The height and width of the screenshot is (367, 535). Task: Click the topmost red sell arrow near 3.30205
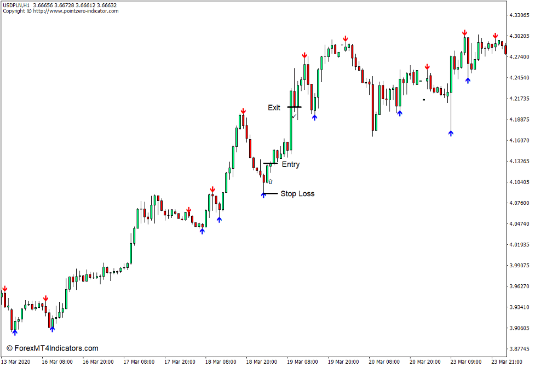coord(465,33)
